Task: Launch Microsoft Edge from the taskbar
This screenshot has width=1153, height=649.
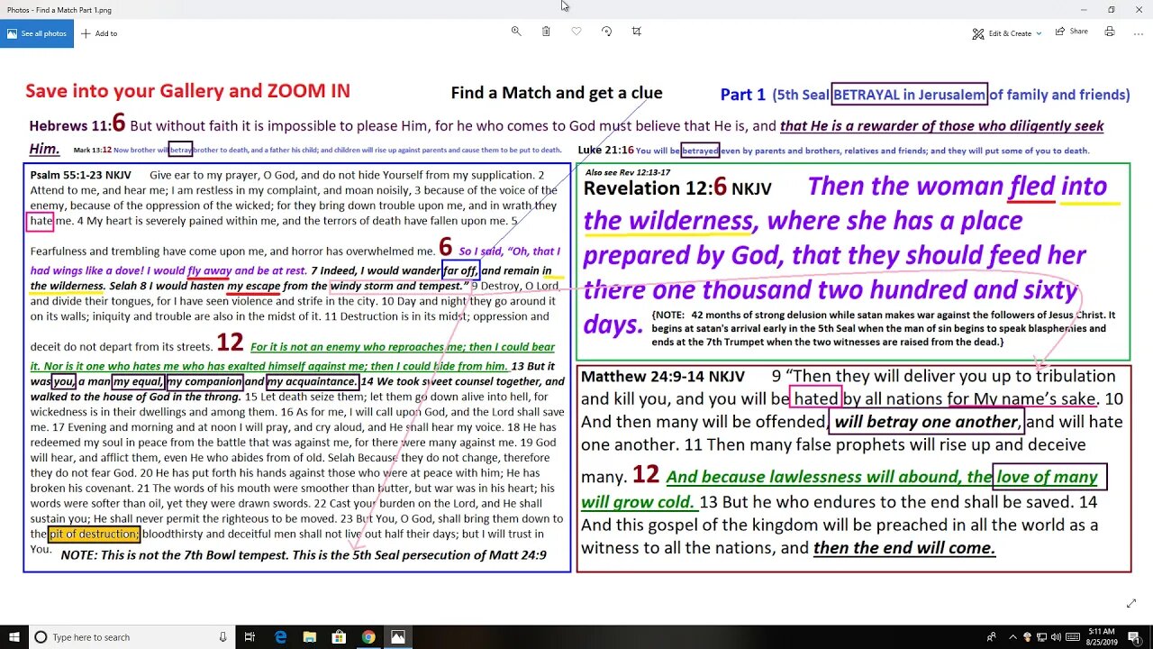Action: [x=281, y=636]
